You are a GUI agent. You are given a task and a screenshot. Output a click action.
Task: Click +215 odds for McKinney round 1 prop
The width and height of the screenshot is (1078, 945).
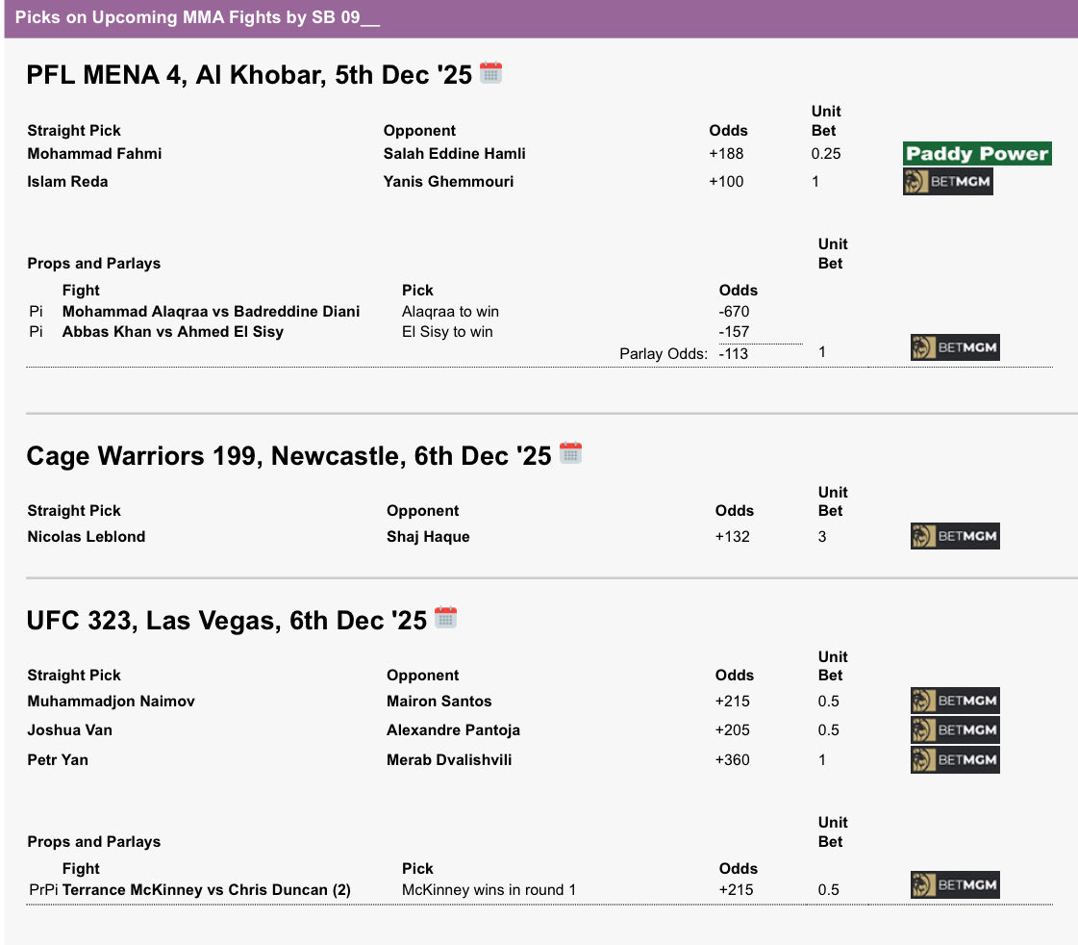click(x=736, y=890)
